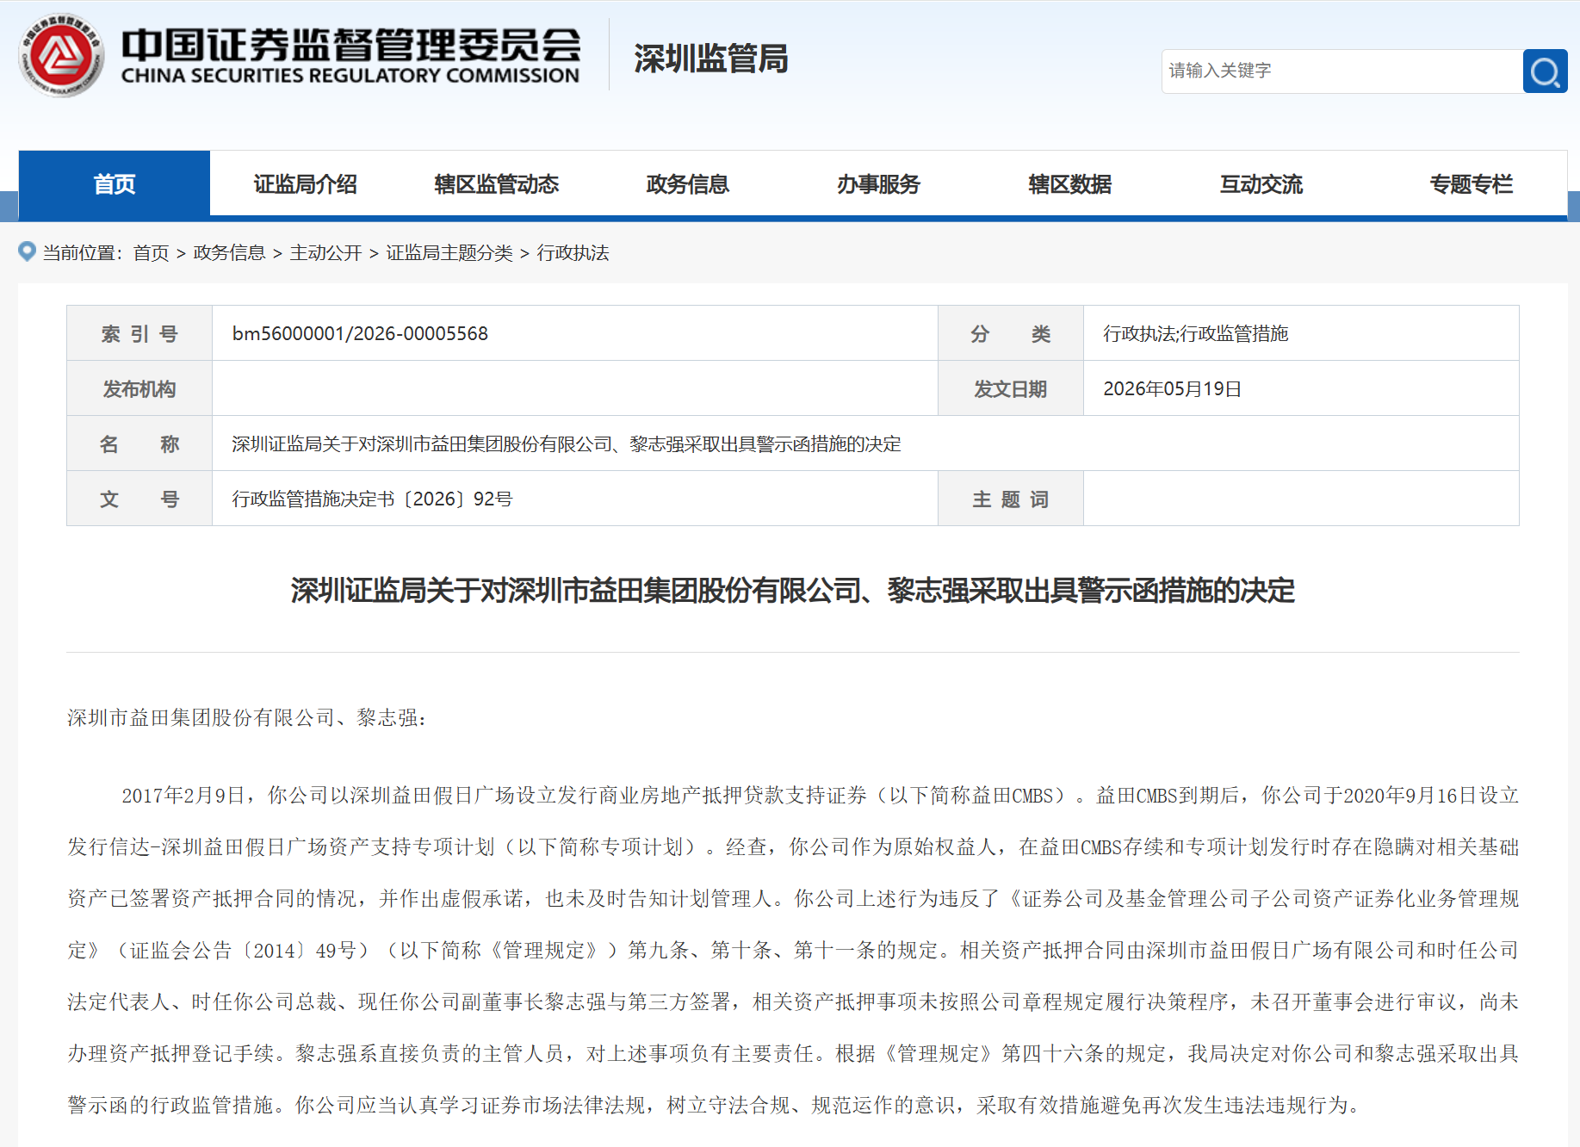Click the 索引号 label cell
The height and width of the screenshot is (1147, 1580).
[139, 333]
